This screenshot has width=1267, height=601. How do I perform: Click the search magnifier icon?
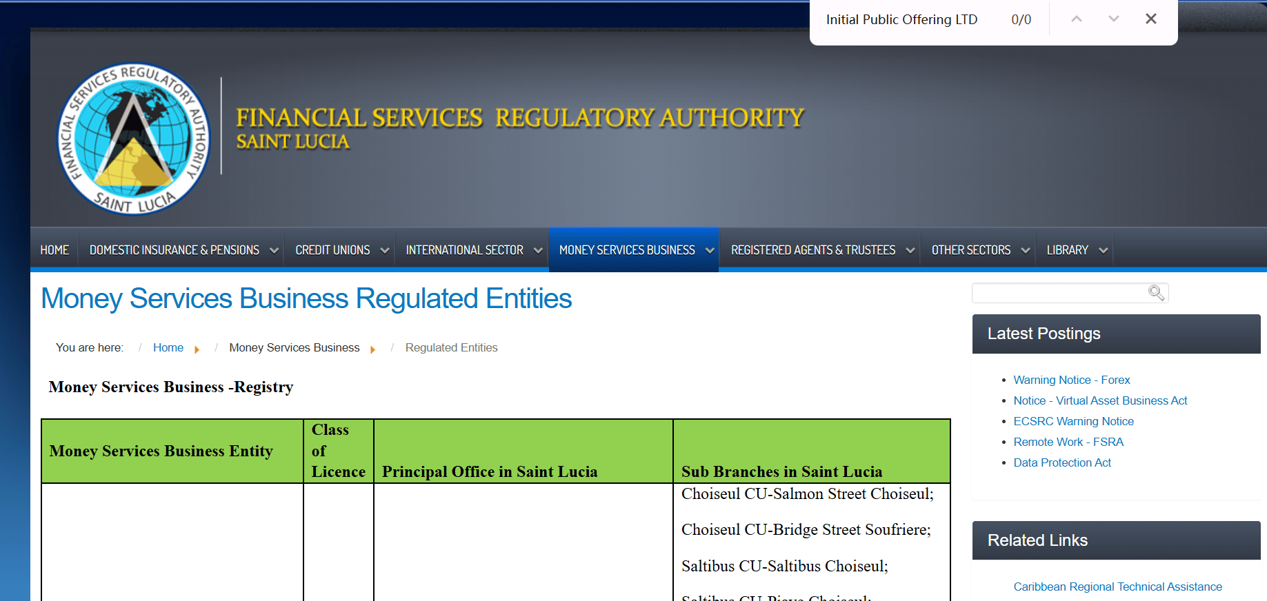click(x=1156, y=293)
